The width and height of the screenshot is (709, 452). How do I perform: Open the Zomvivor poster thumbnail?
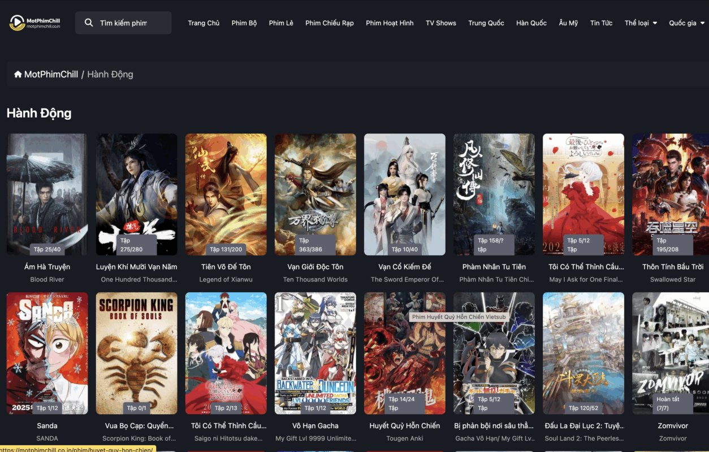pyautogui.click(x=673, y=353)
